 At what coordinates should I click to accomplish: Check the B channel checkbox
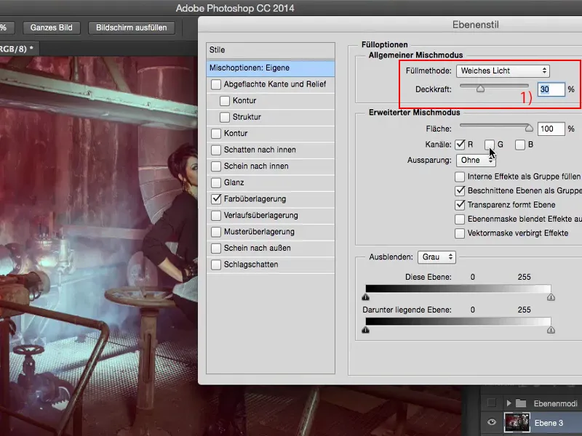(520, 145)
